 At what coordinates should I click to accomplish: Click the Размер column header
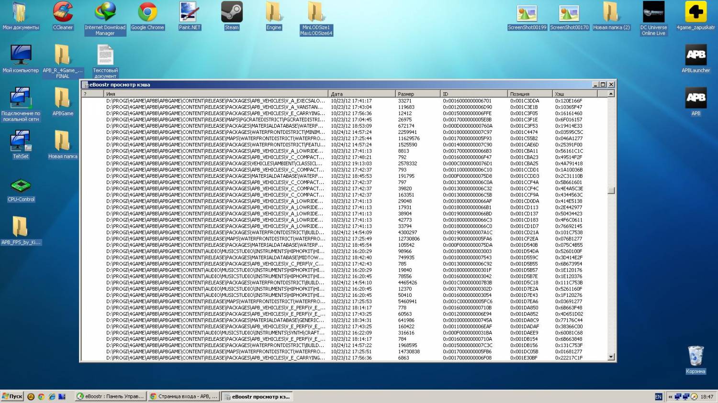click(417, 94)
